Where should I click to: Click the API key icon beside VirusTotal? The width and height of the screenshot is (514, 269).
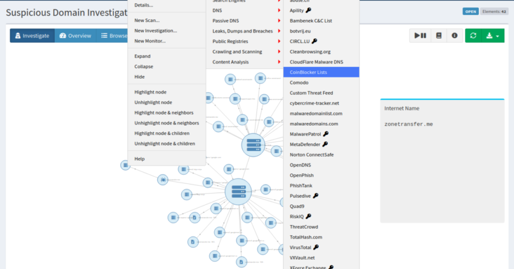pyautogui.click(x=317, y=247)
